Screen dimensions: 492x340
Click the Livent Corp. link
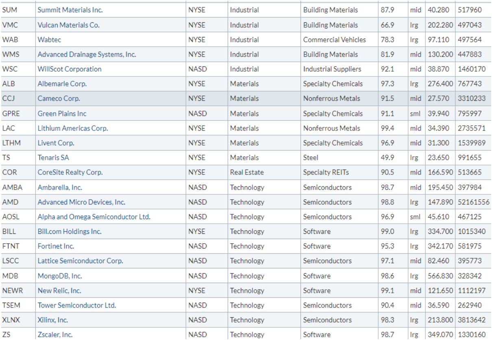click(56, 143)
